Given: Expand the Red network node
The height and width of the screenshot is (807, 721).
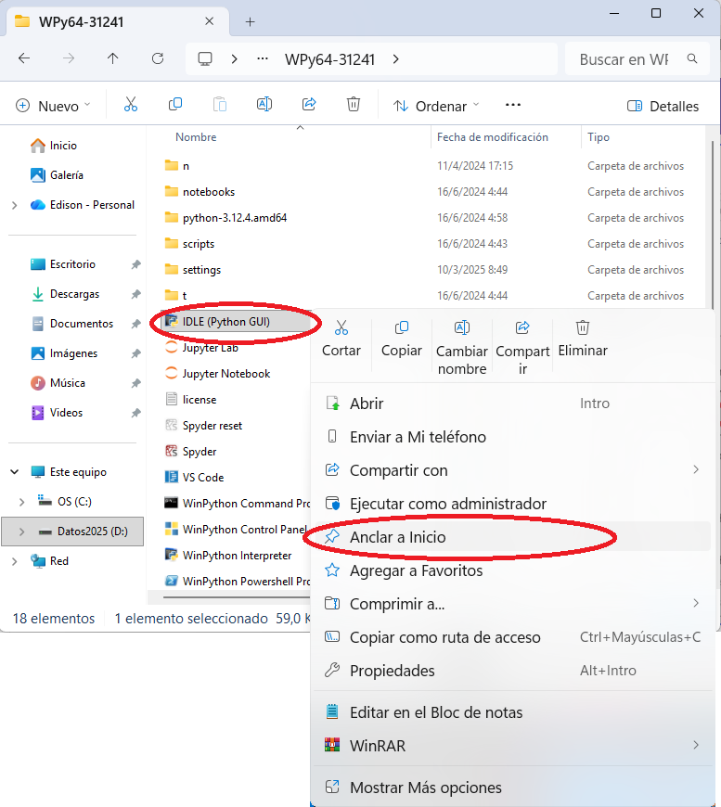Looking at the screenshot, I should click(15, 561).
